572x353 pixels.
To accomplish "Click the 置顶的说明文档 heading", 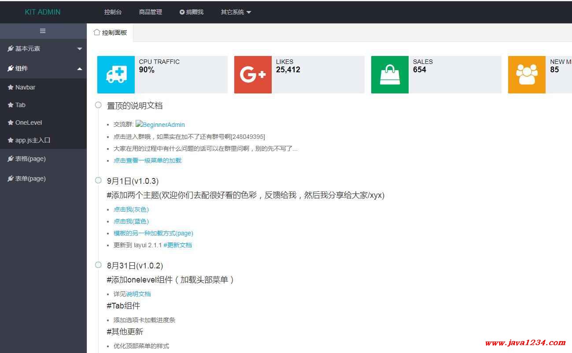I will tap(135, 106).
